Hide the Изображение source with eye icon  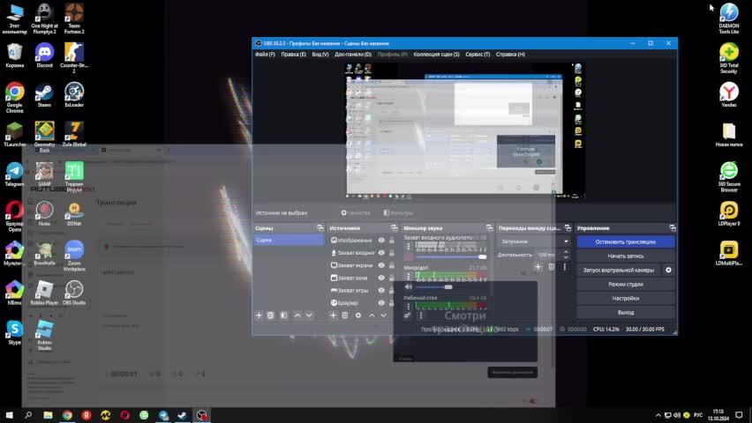(381, 241)
